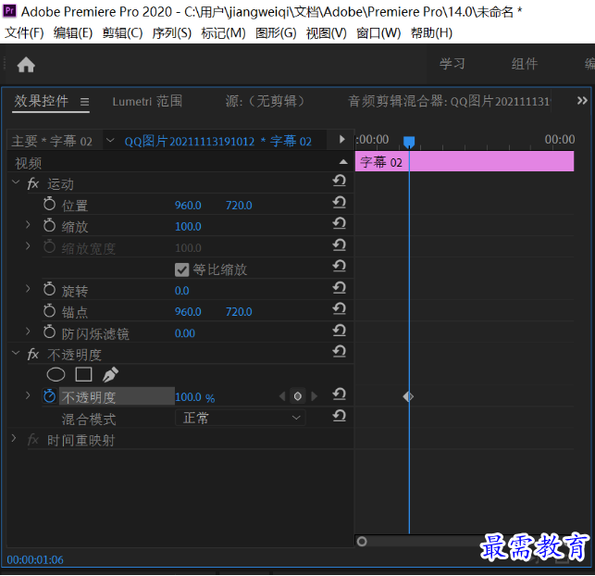Switch to the Lumetri 范围 tab
This screenshot has width=595, height=576.
click(x=147, y=101)
